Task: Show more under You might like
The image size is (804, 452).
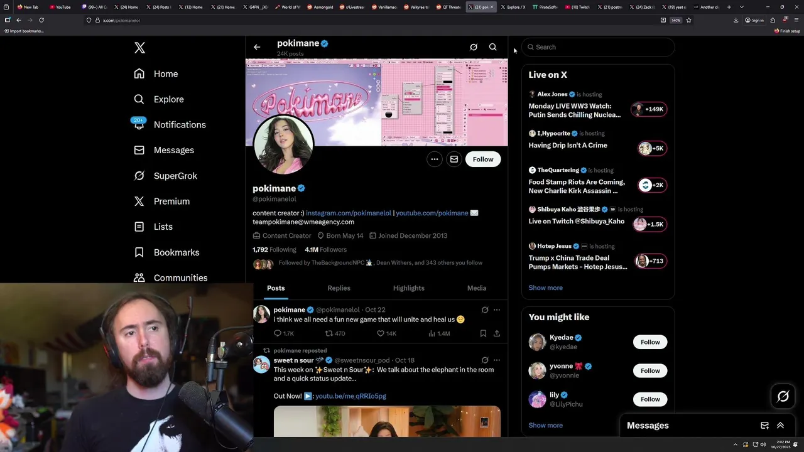Action: [x=545, y=425]
